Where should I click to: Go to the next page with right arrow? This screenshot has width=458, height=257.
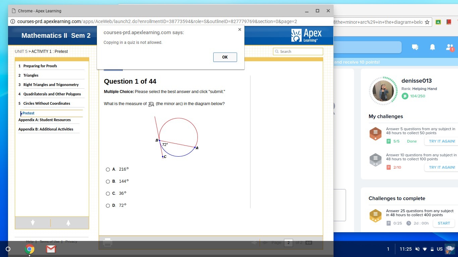(265, 243)
